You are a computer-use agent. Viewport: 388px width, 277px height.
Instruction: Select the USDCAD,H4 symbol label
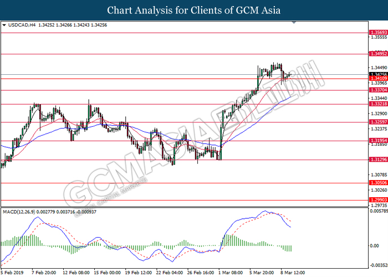pos(22,25)
